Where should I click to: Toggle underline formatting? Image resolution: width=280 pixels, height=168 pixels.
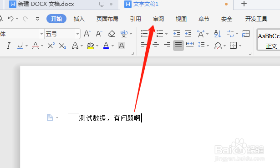click(20, 46)
